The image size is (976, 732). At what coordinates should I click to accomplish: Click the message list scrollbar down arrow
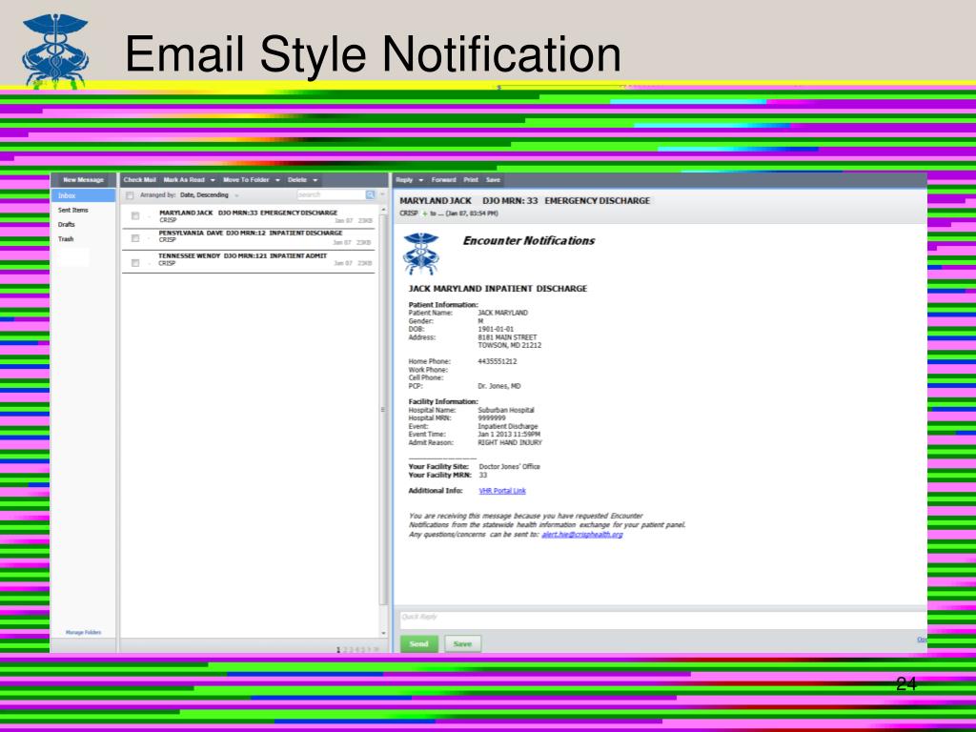pyautogui.click(x=383, y=633)
